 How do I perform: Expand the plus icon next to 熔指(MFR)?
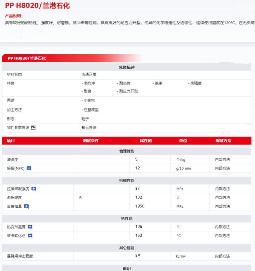pyautogui.click(x=29, y=168)
